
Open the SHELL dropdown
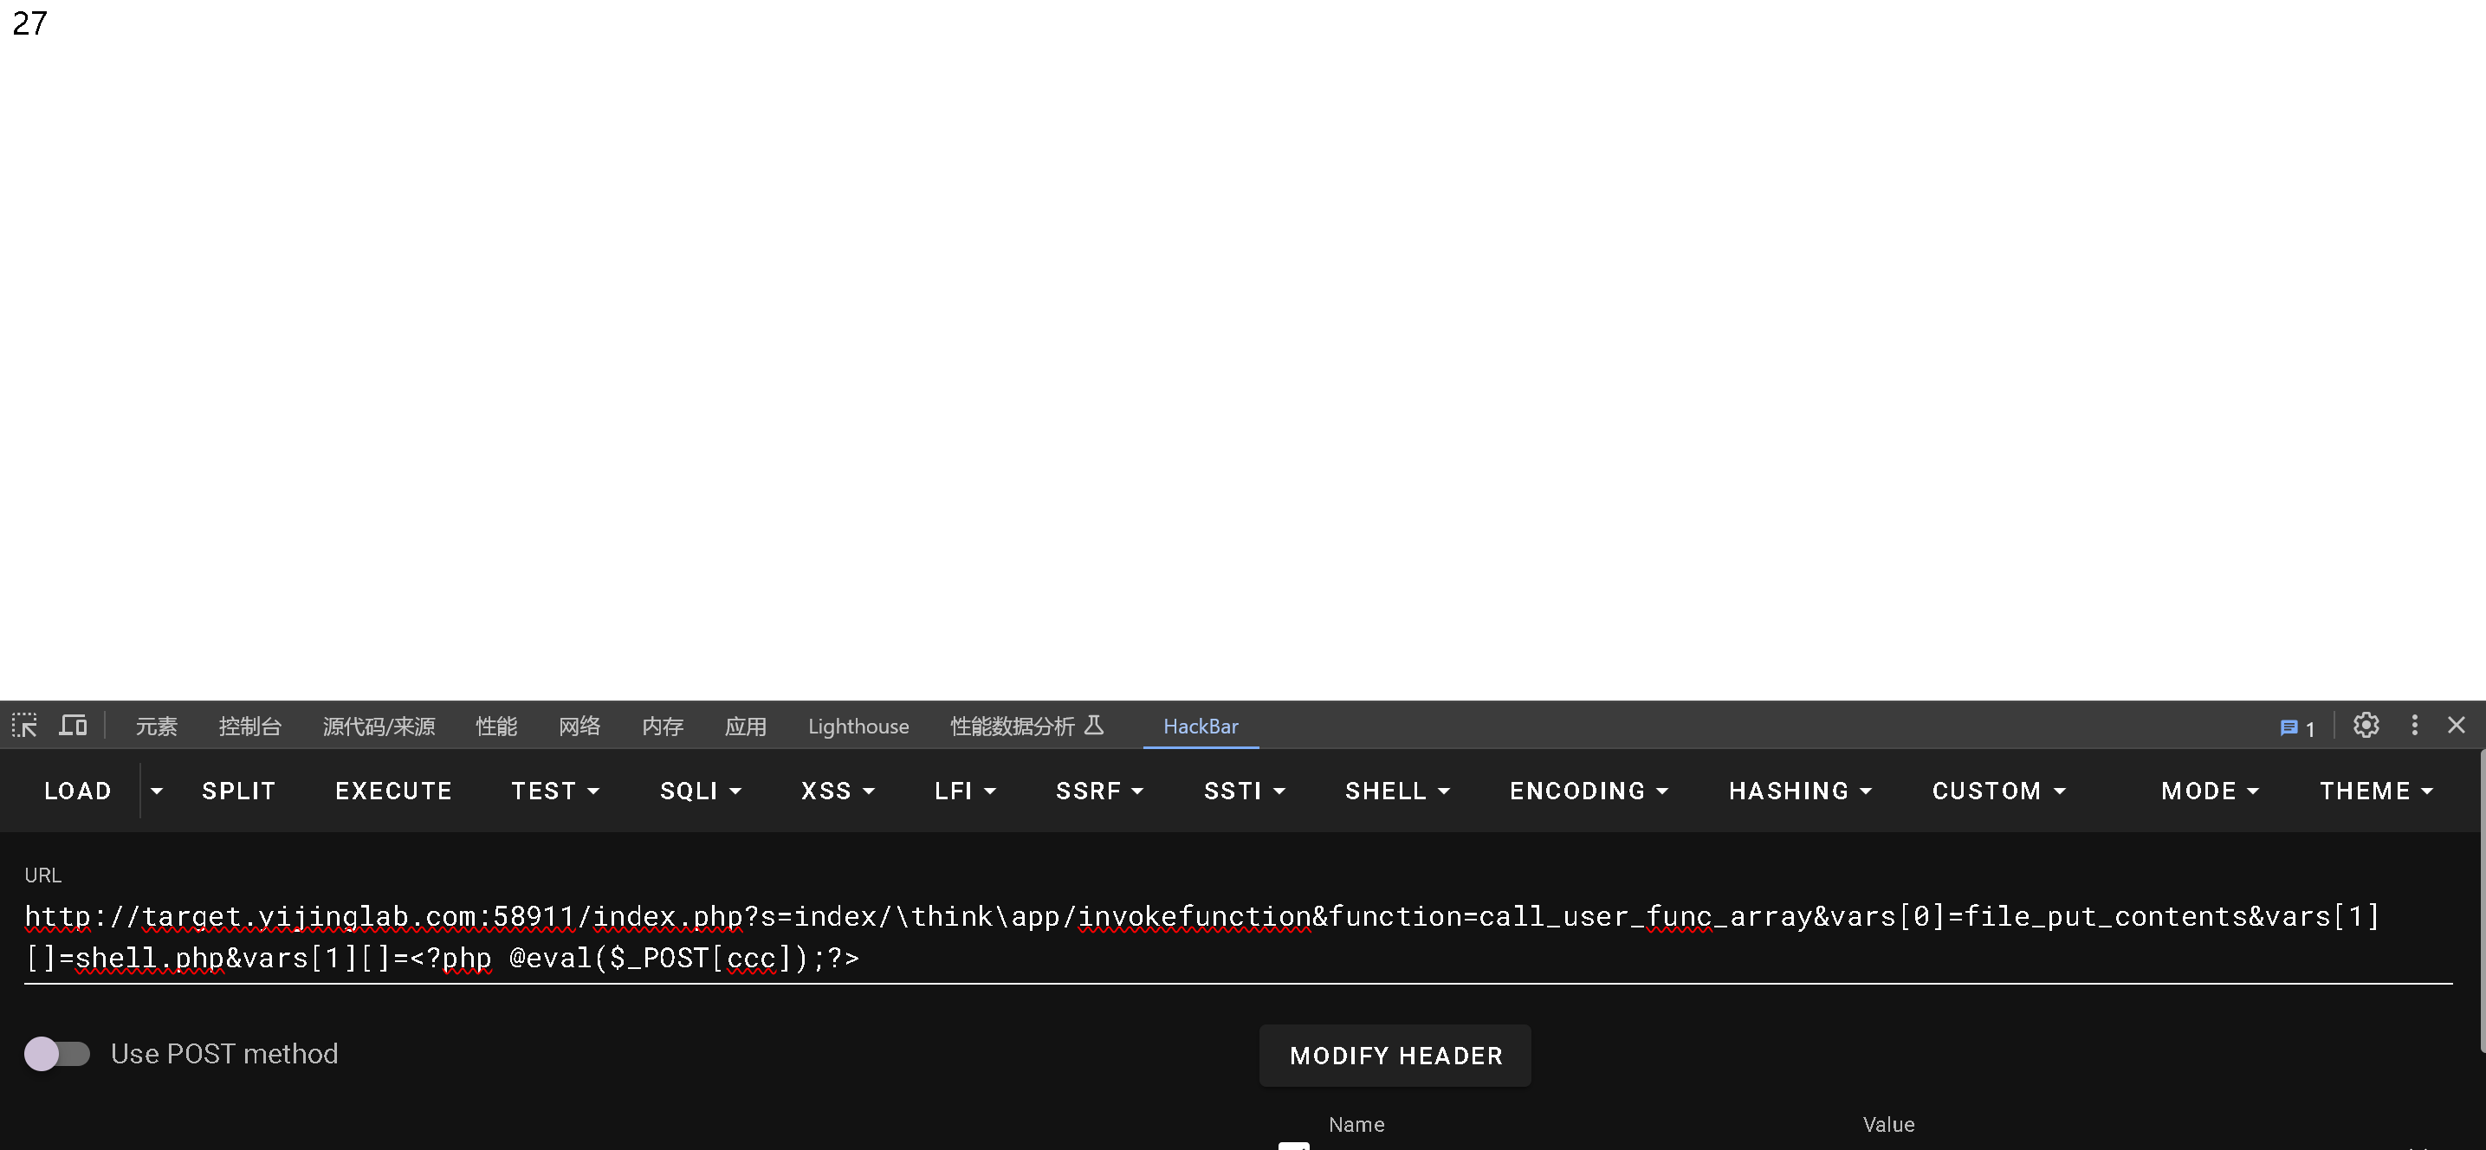pos(1397,791)
